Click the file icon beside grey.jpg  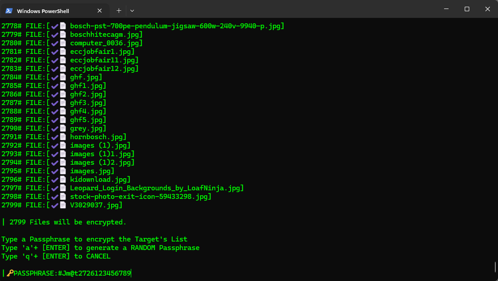[63, 128]
